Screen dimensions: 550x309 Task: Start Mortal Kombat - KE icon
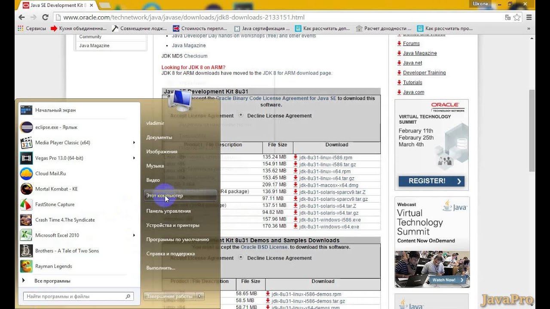[x=26, y=189]
